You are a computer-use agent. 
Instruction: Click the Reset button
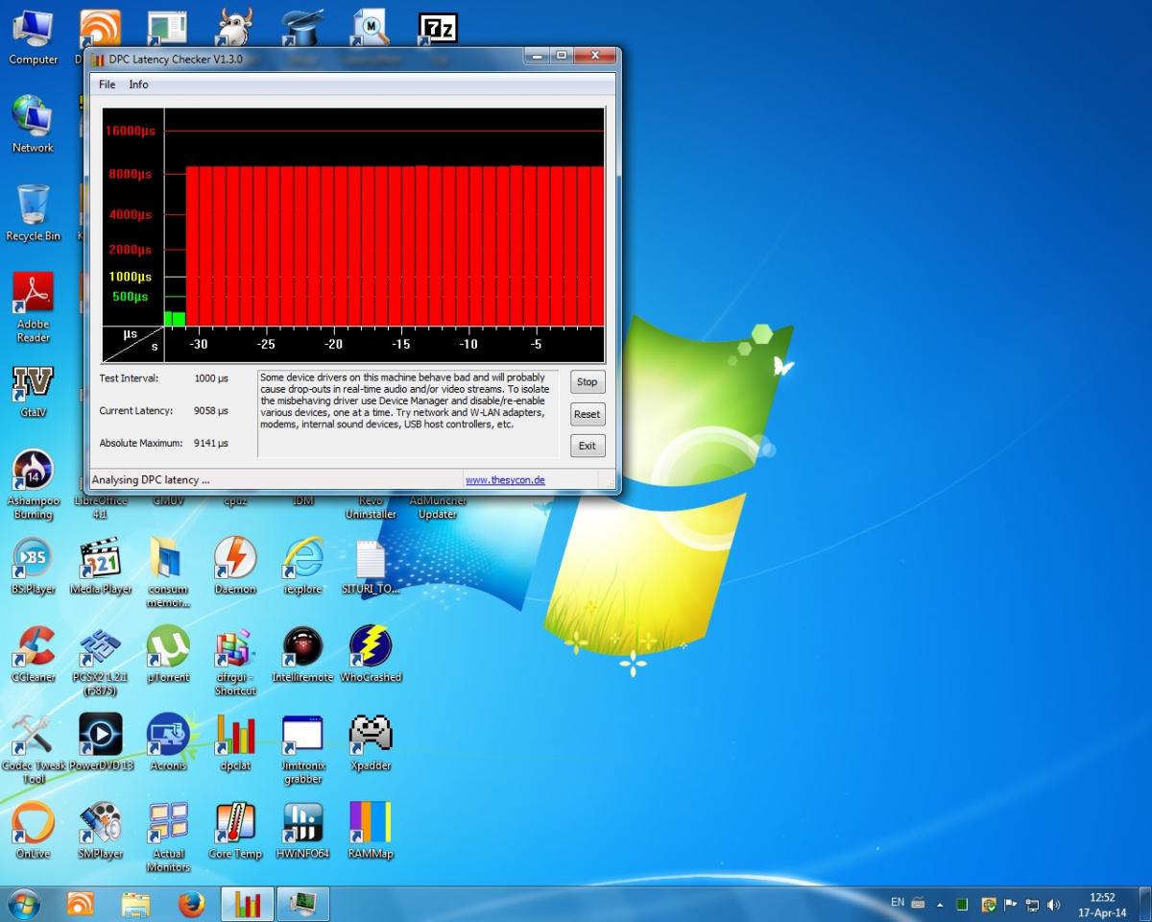click(x=587, y=414)
